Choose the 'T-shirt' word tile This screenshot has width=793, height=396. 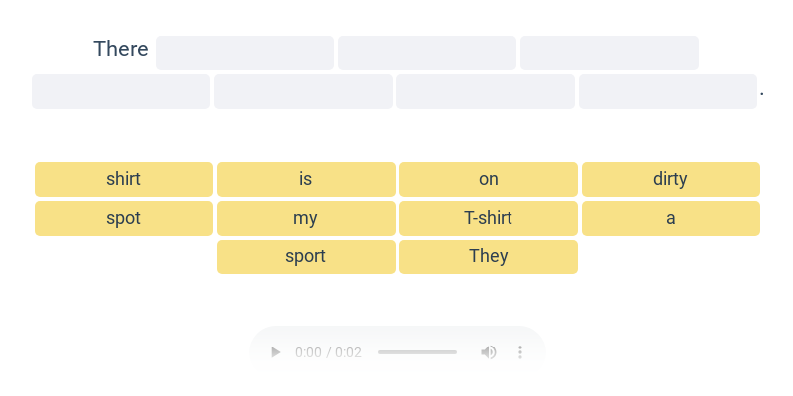pos(489,218)
